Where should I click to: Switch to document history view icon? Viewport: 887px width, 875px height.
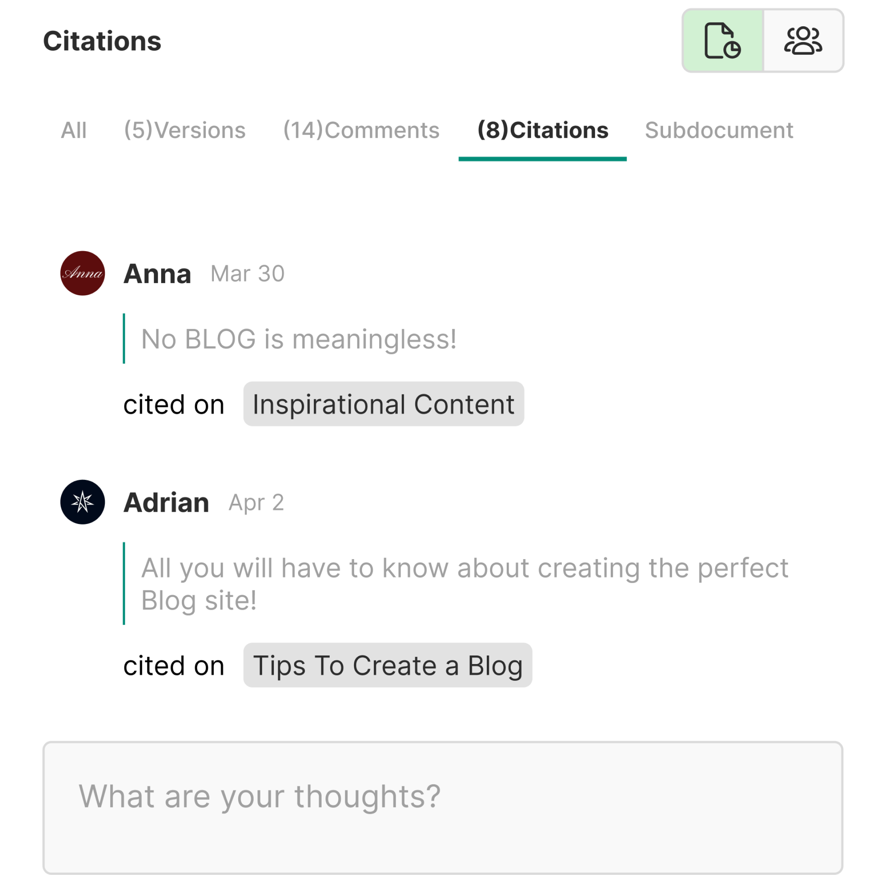pyautogui.click(x=723, y=40)
